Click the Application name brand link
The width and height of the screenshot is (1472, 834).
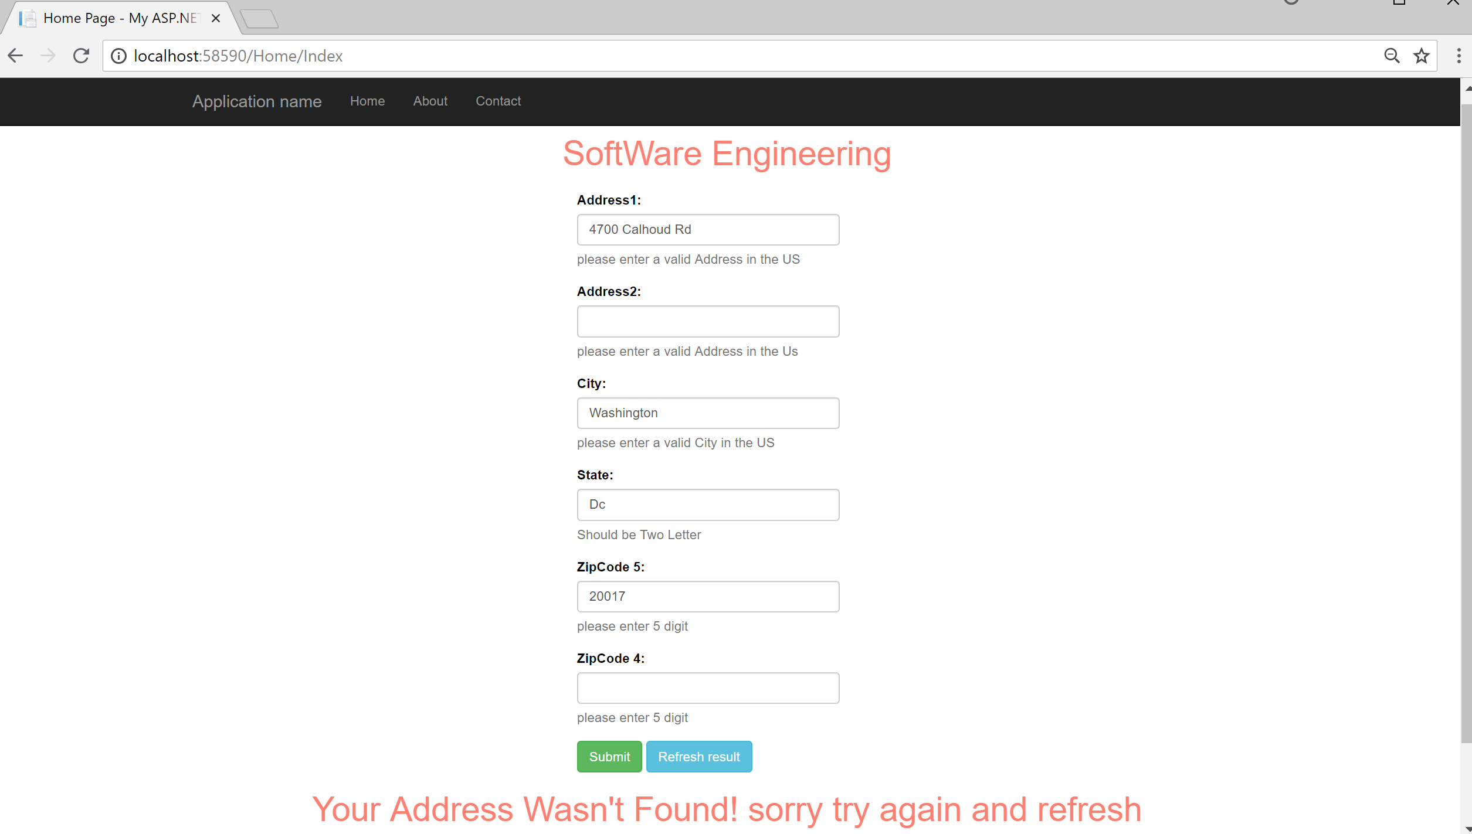coord(257,101)
